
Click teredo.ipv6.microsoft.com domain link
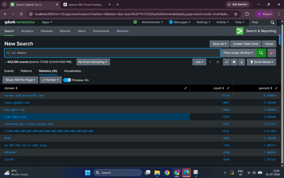(24, 95)
